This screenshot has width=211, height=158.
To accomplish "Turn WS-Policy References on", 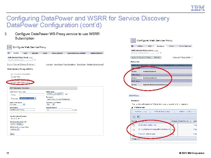I will (x=12, y=118).
